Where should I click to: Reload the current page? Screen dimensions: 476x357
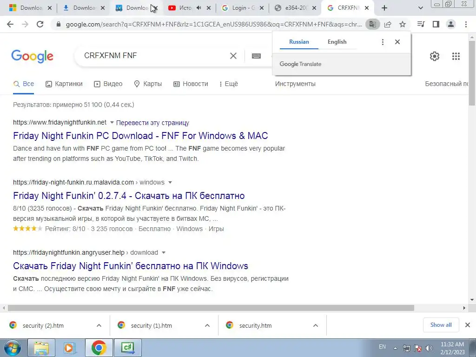[x=40, y=24]
